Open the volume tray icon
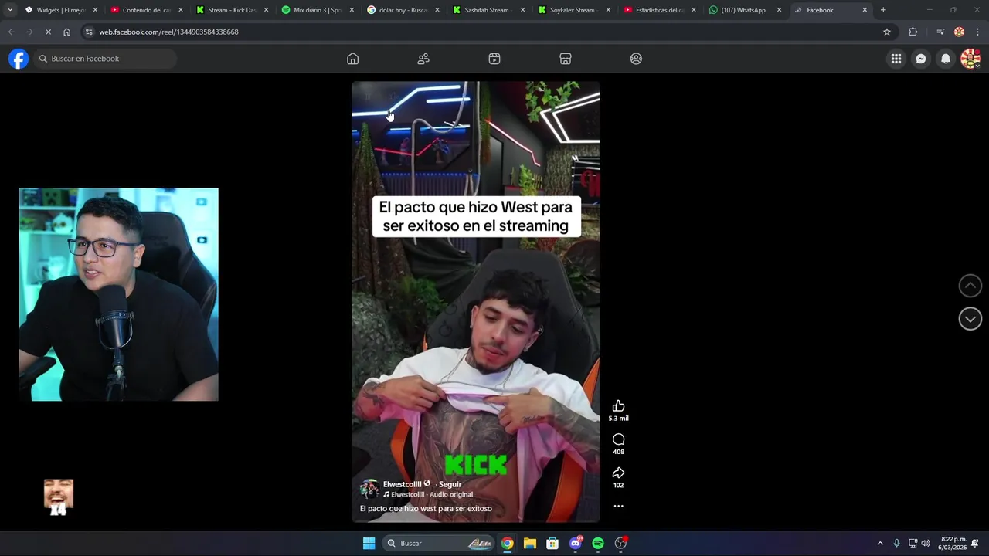989x556 pixels. [926, 544]
